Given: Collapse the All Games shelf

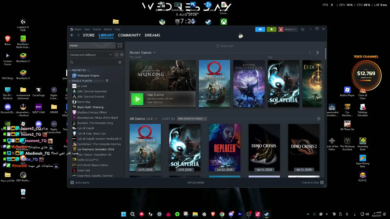Looking at the screenshot, I should pyautogui.click(x=319, y=119).
